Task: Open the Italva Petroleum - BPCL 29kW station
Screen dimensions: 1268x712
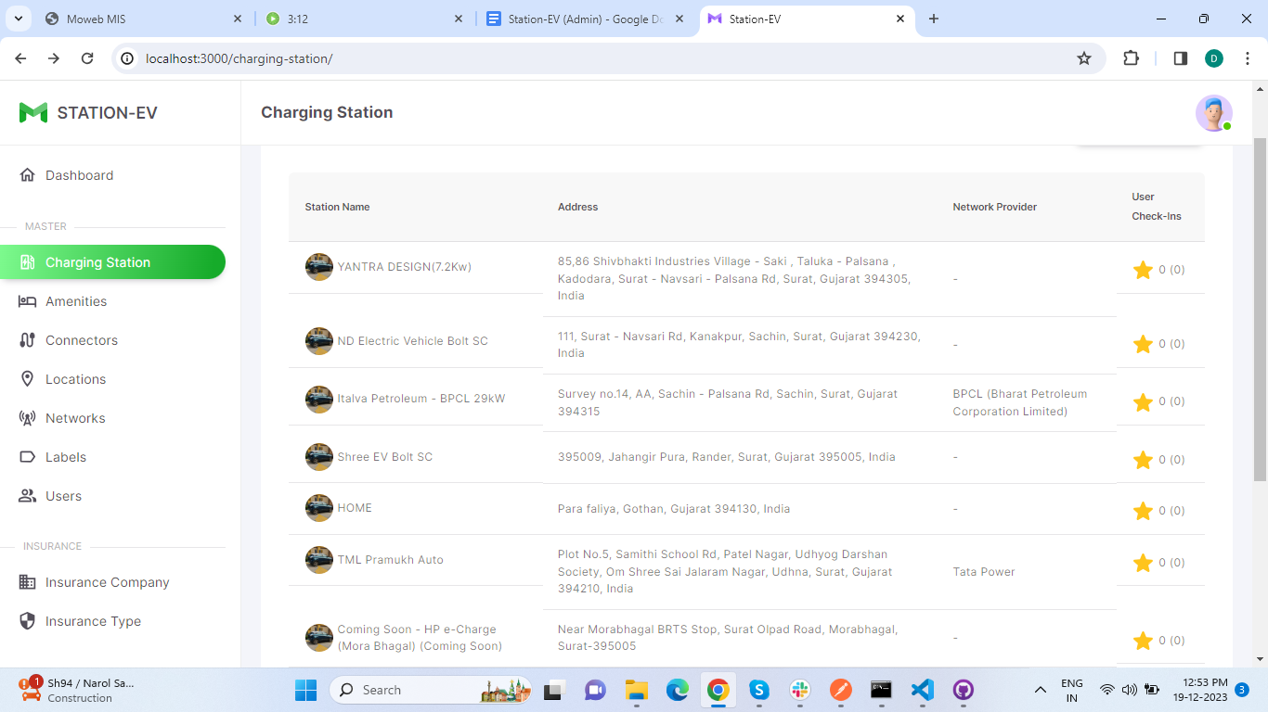Action: click(421, 399)
